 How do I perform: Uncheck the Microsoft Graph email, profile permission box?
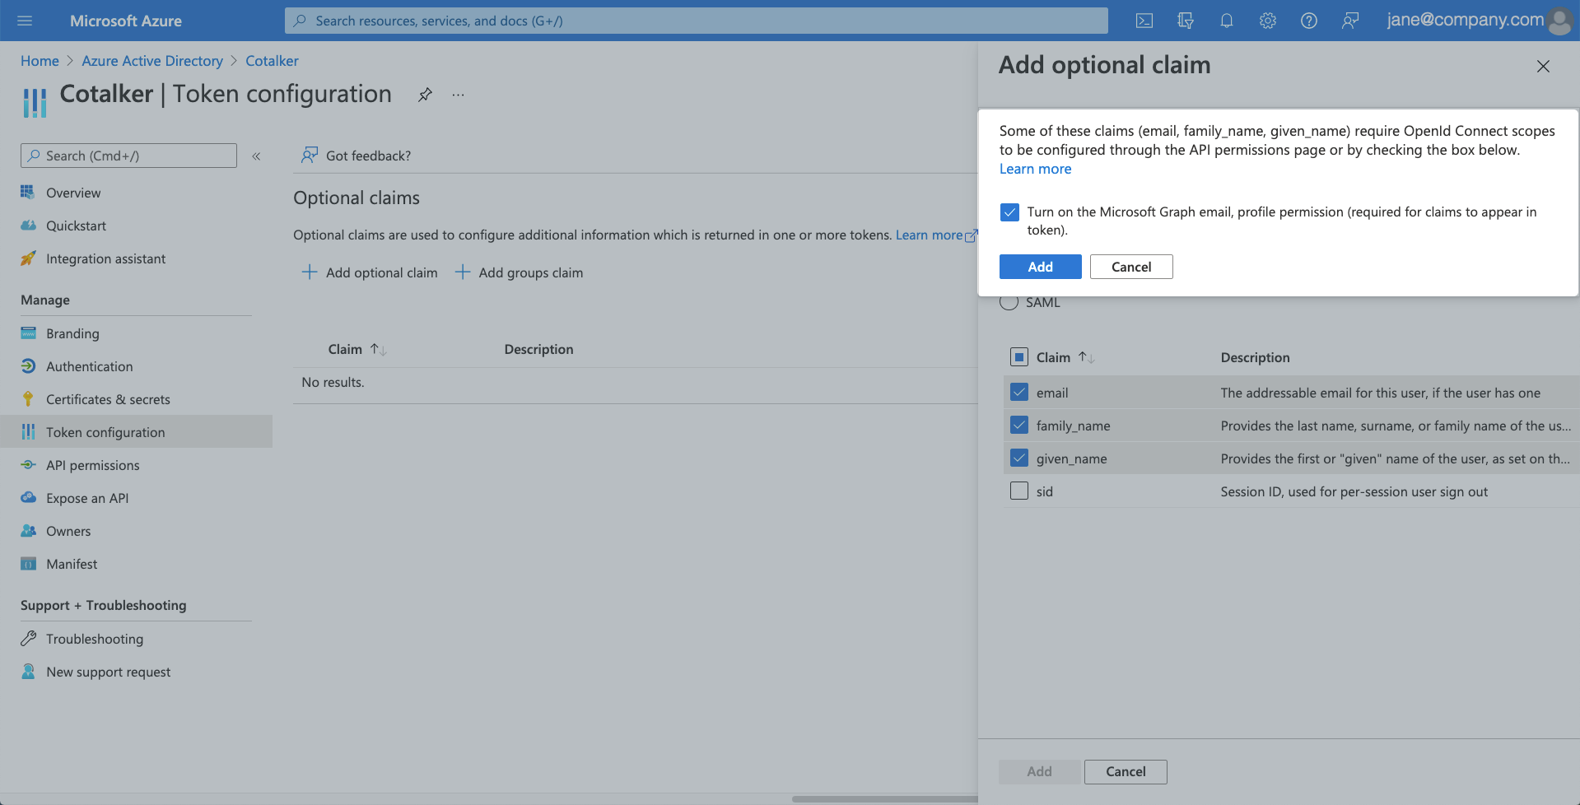(x=1009, y=212)
